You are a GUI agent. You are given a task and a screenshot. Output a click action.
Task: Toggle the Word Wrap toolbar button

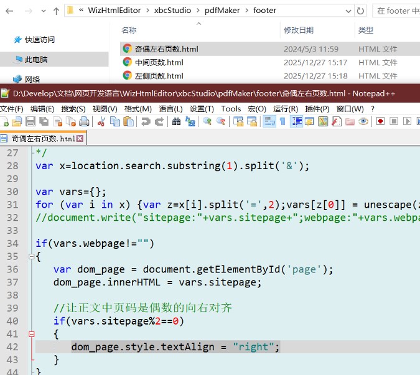tap(269, 121)
